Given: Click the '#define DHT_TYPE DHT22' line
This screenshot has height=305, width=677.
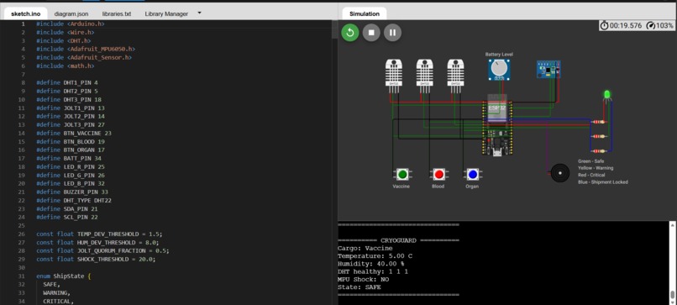Looking at the screenshot, I should click(74, 201).
